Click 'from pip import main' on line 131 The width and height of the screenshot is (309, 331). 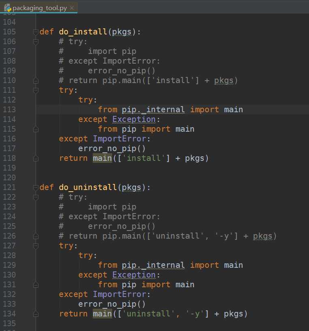146,284
